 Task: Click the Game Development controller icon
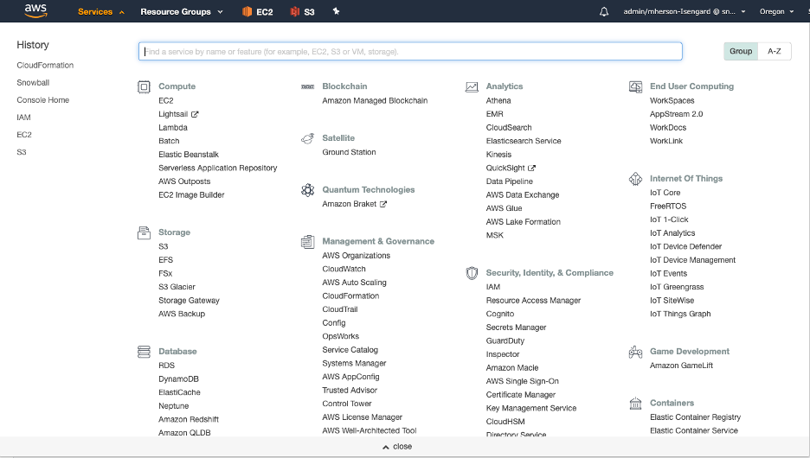pos(635,352)
